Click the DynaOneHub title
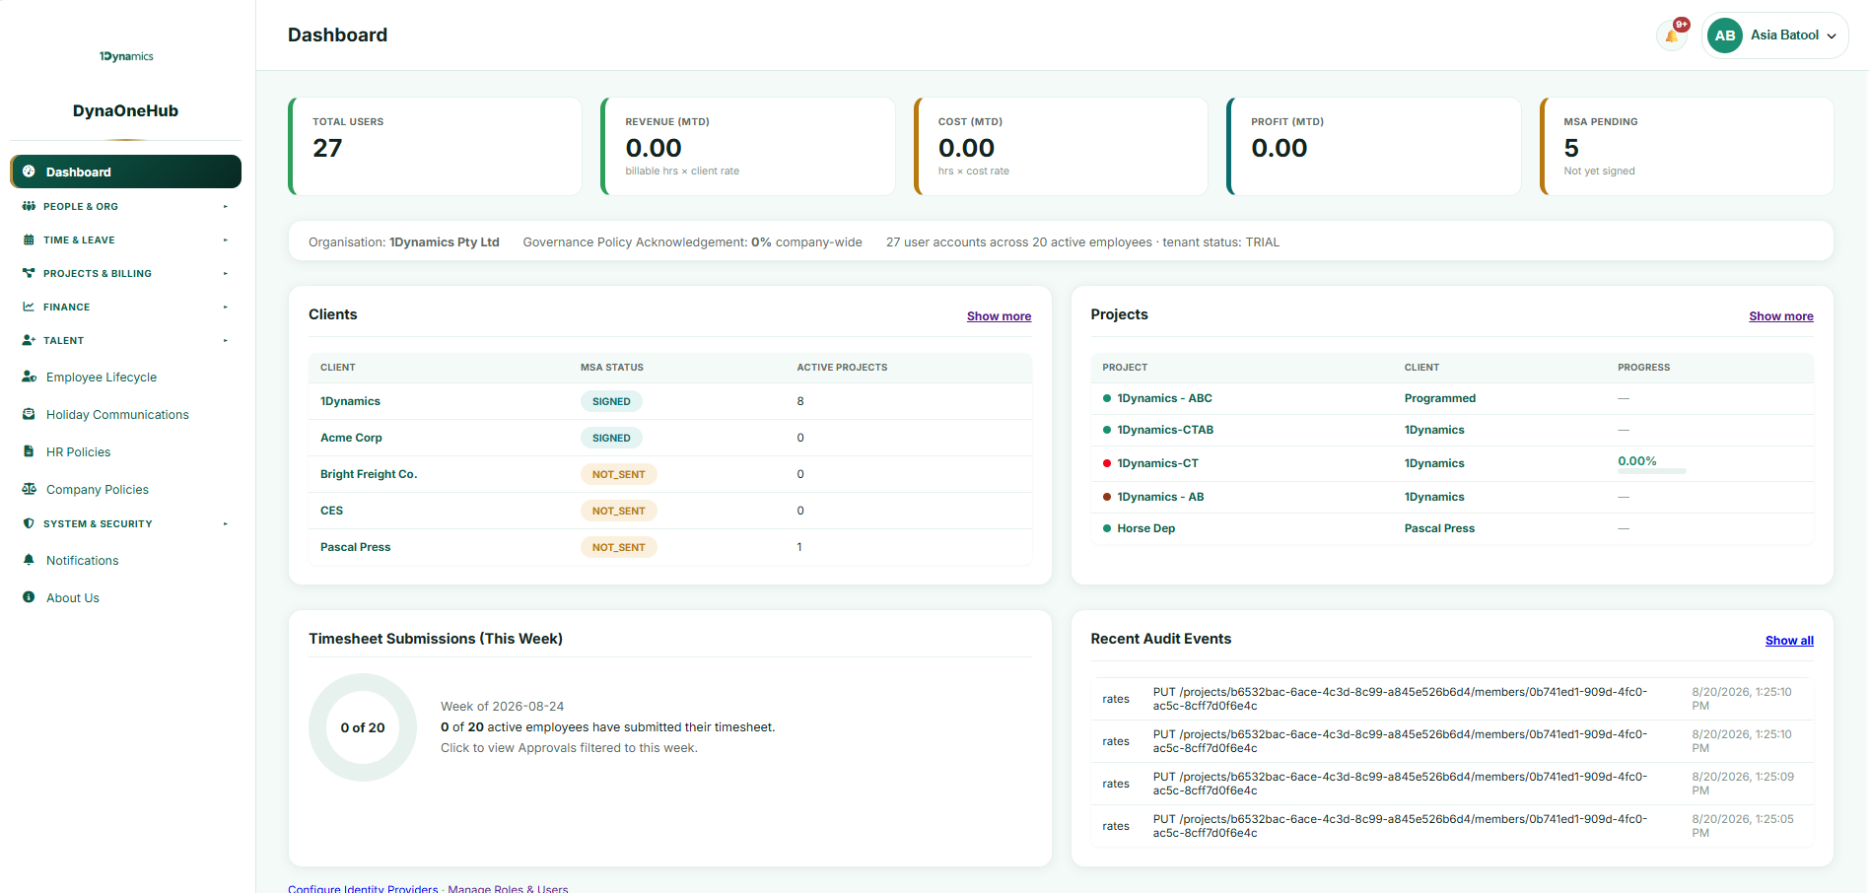This screenshot has height=893, width=1869. (125, 110)
